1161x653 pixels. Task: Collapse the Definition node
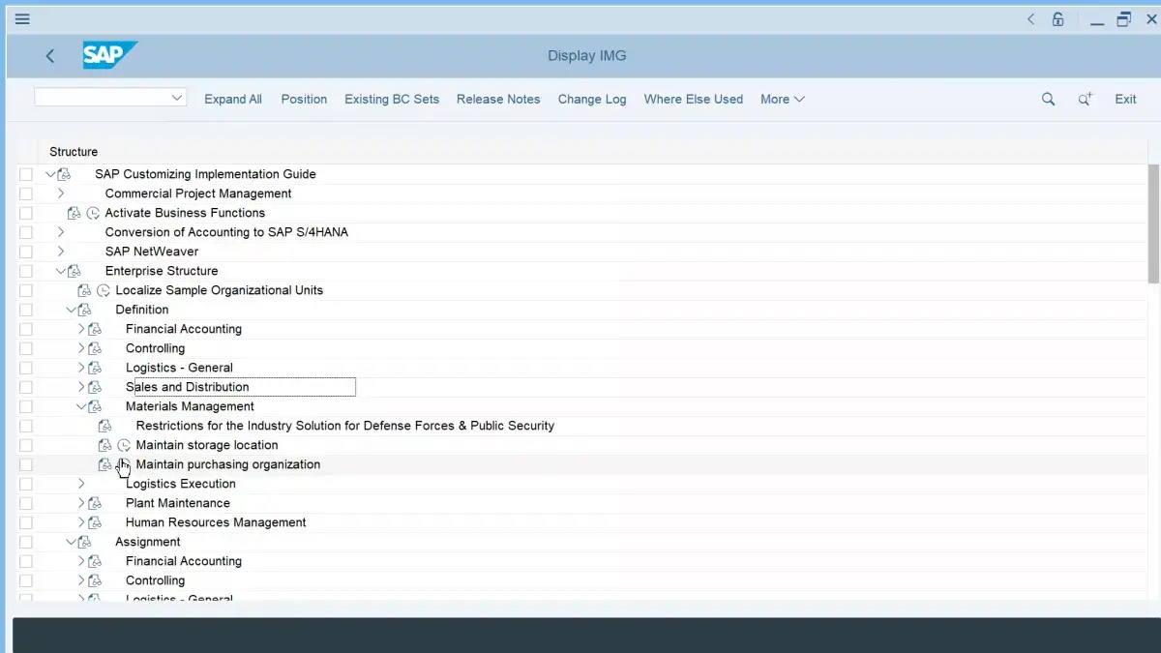click(71, 310)
